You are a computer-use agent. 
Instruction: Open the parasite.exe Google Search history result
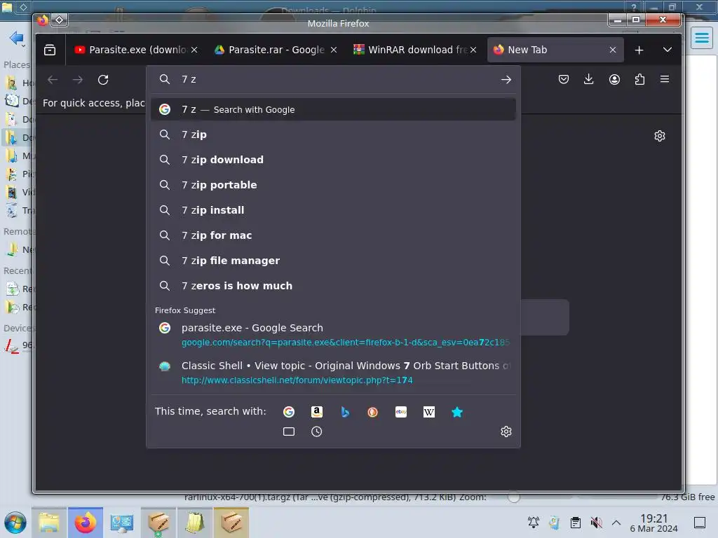click(333, 335)
